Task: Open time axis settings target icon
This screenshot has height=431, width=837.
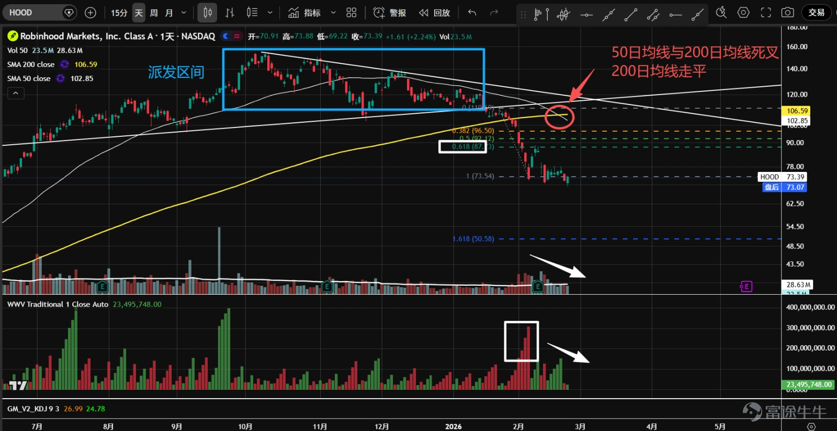Action: 811,426
